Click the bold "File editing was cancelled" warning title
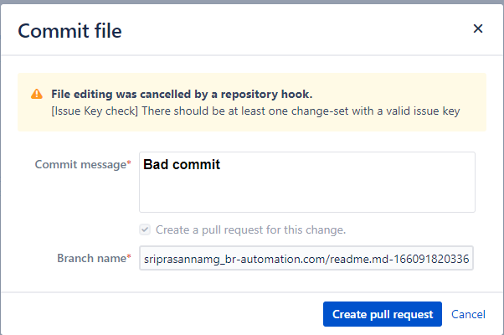The height and width of the screenshot is (335, 504). (181, 94)
